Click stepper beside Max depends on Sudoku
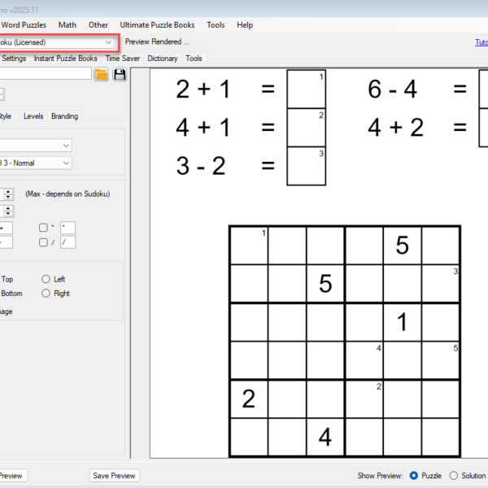Screen dimensions: 488x488 pos(8,194)
